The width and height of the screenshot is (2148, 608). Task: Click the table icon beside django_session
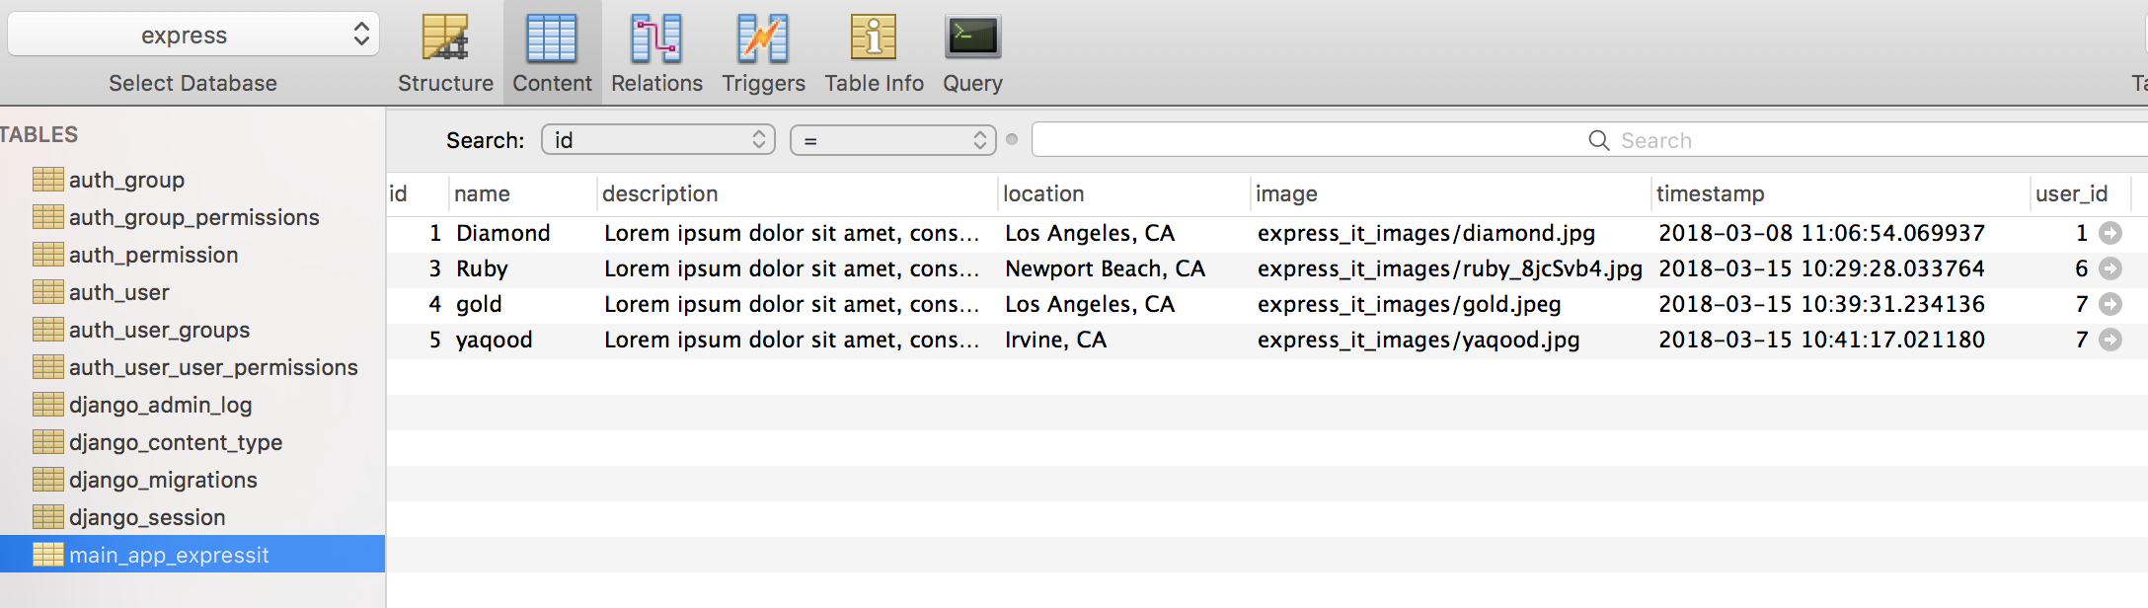coord(47,516)
